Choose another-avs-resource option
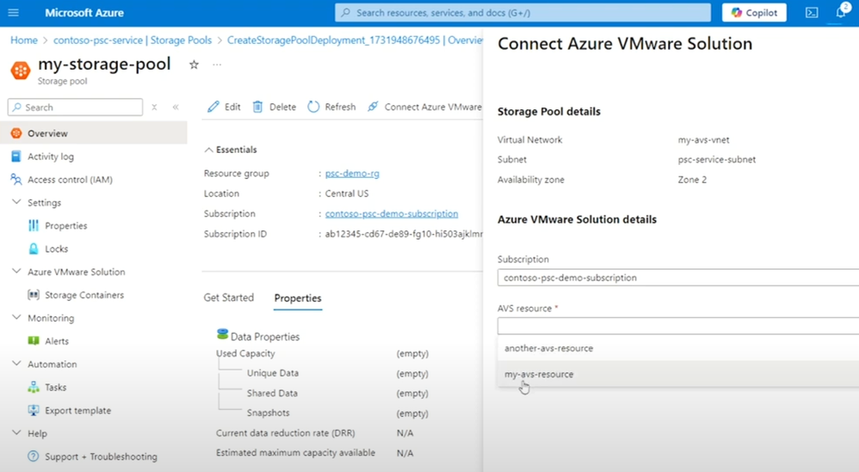Screen dimensions: 859x472 tap(678, 348)
